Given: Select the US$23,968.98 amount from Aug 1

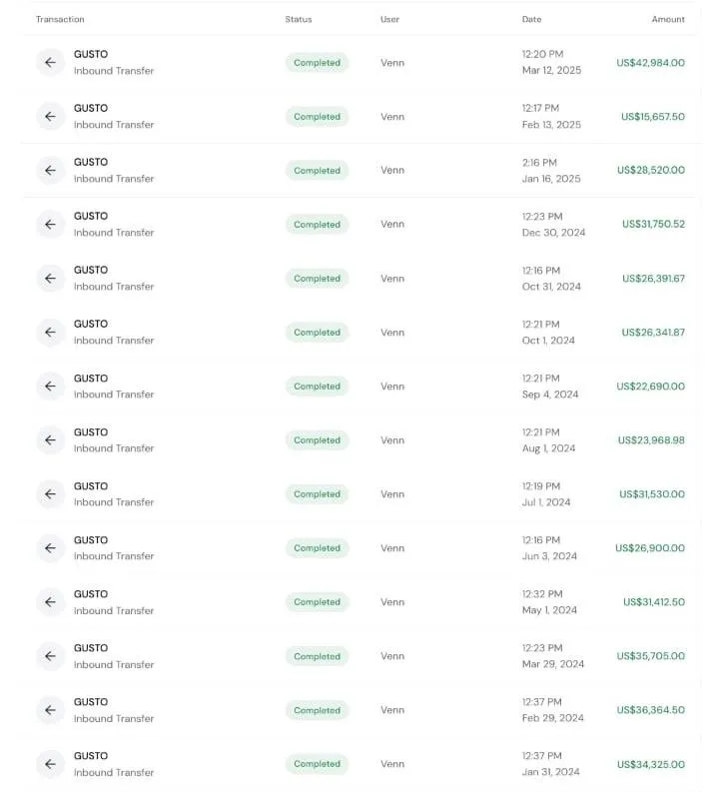Looking at the screenshot, I should (x=651, y=440).
